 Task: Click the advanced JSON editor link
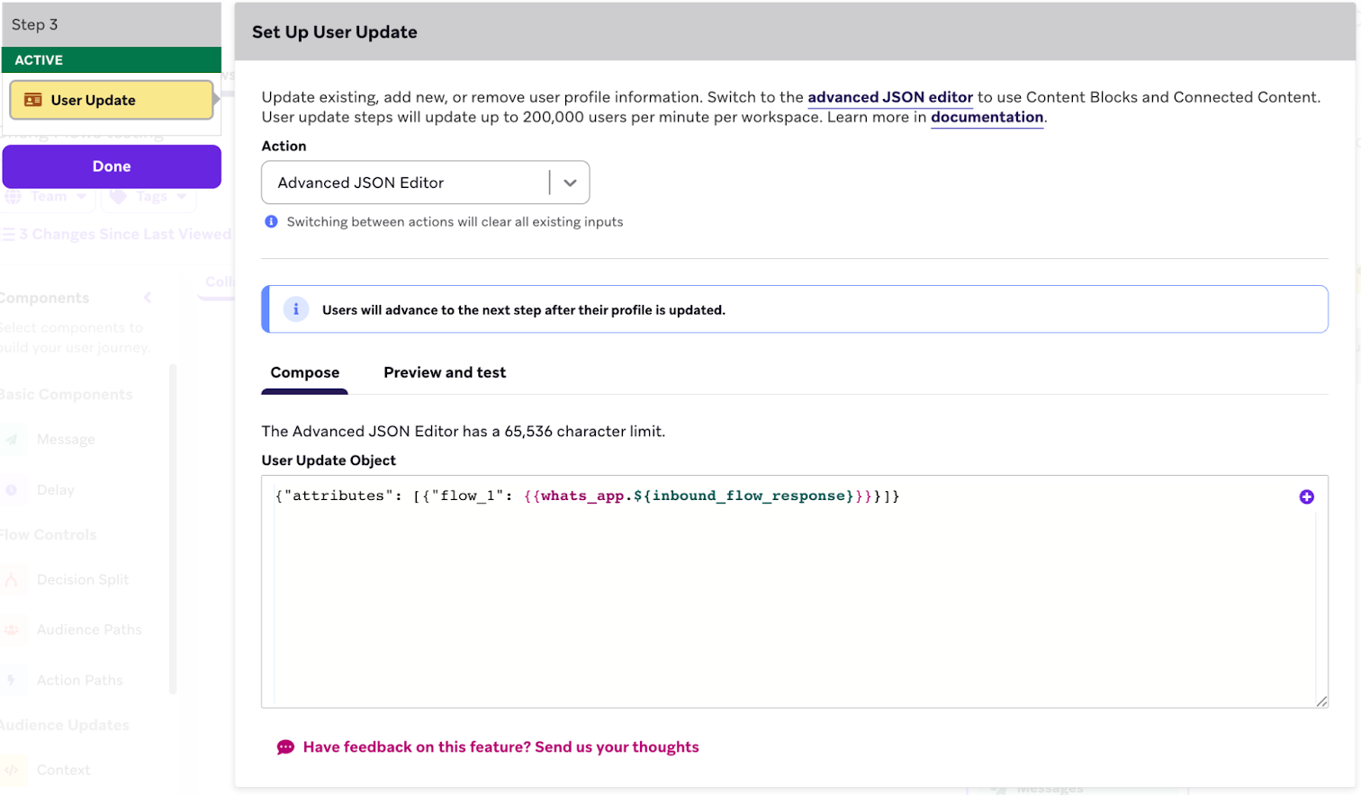890,97
